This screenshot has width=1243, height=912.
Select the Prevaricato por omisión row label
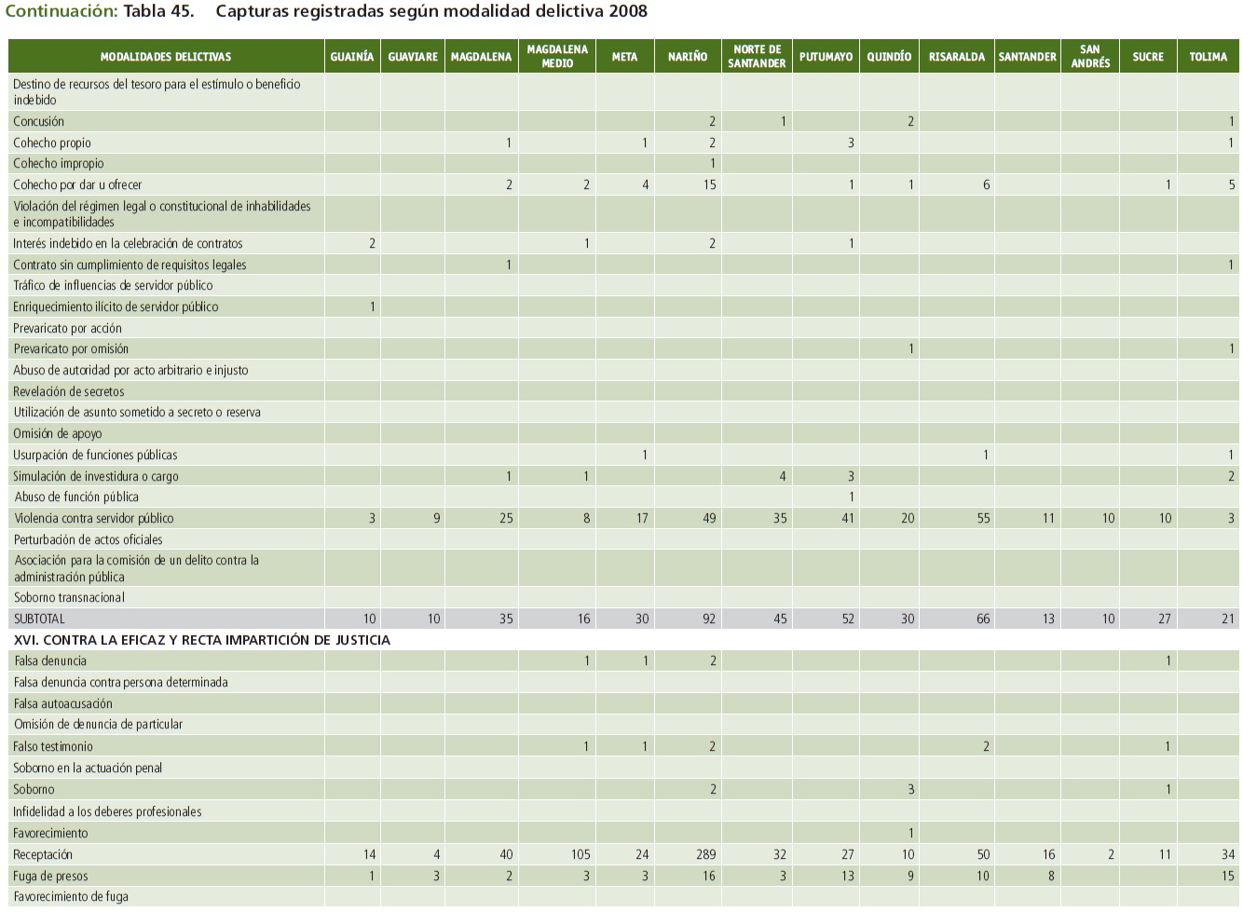[x=71, y=348]
